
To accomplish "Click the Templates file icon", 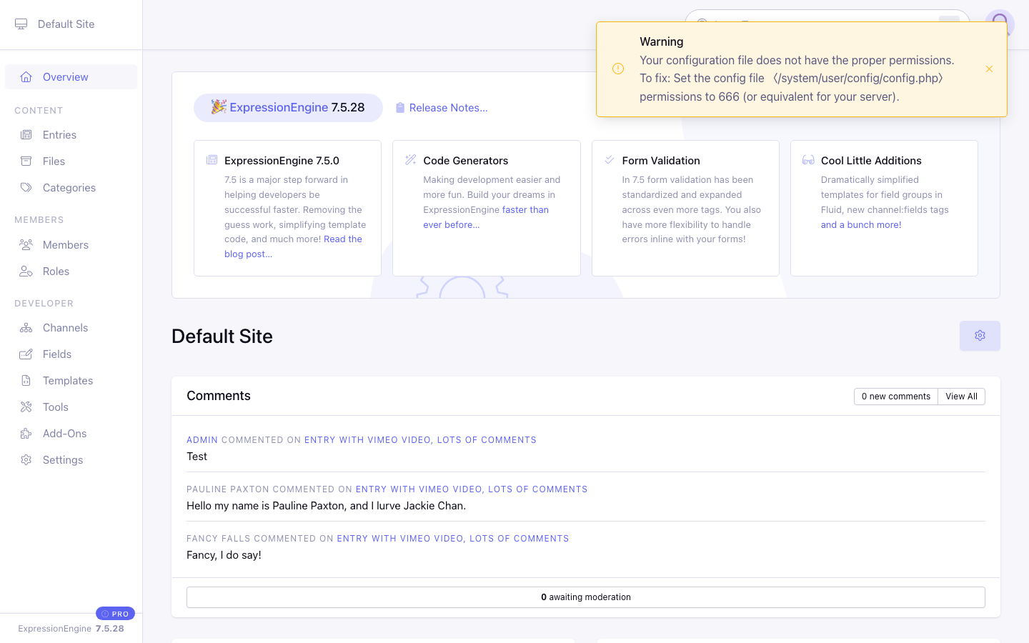I will click(x=26, y=381).
